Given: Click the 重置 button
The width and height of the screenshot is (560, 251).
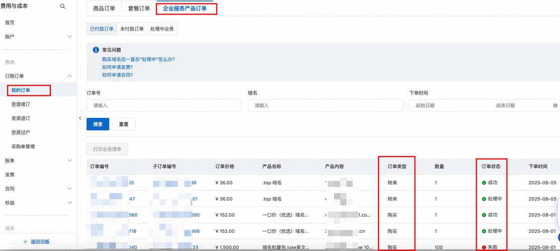Looking at the screenshot, I should point(124,124).
